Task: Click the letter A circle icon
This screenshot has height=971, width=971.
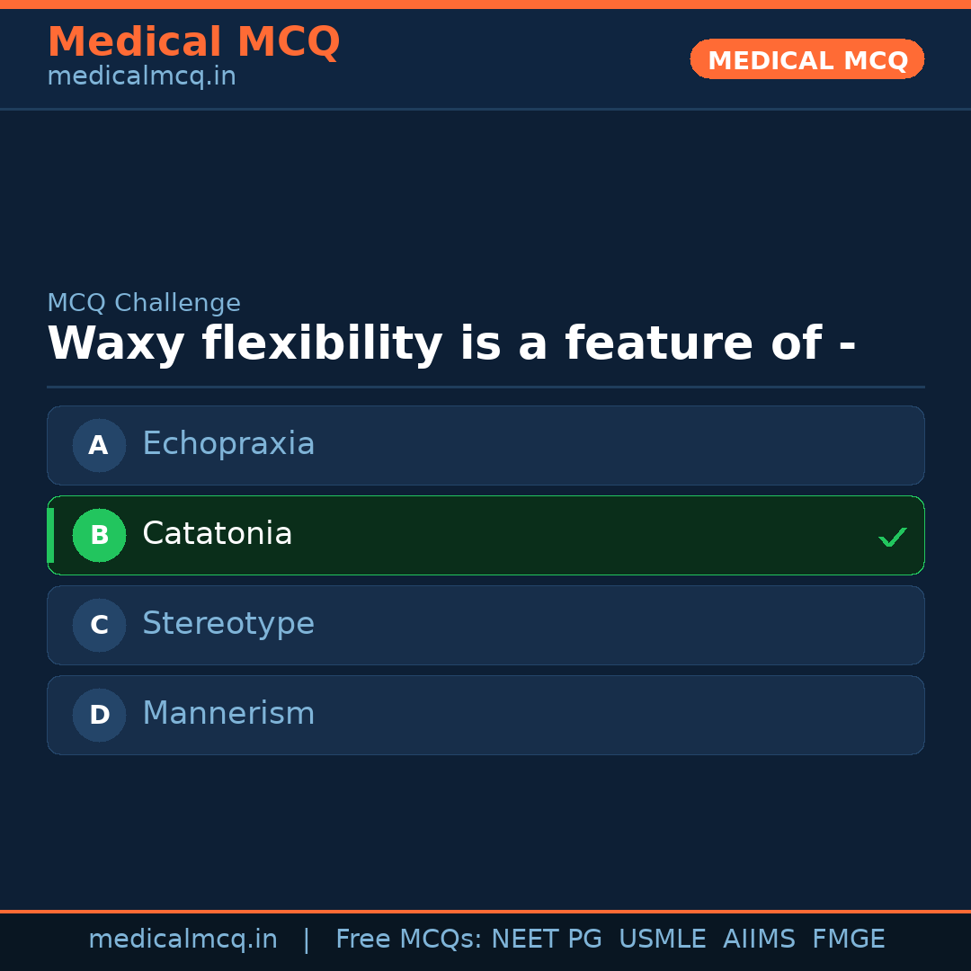Action: click(99, 445)
